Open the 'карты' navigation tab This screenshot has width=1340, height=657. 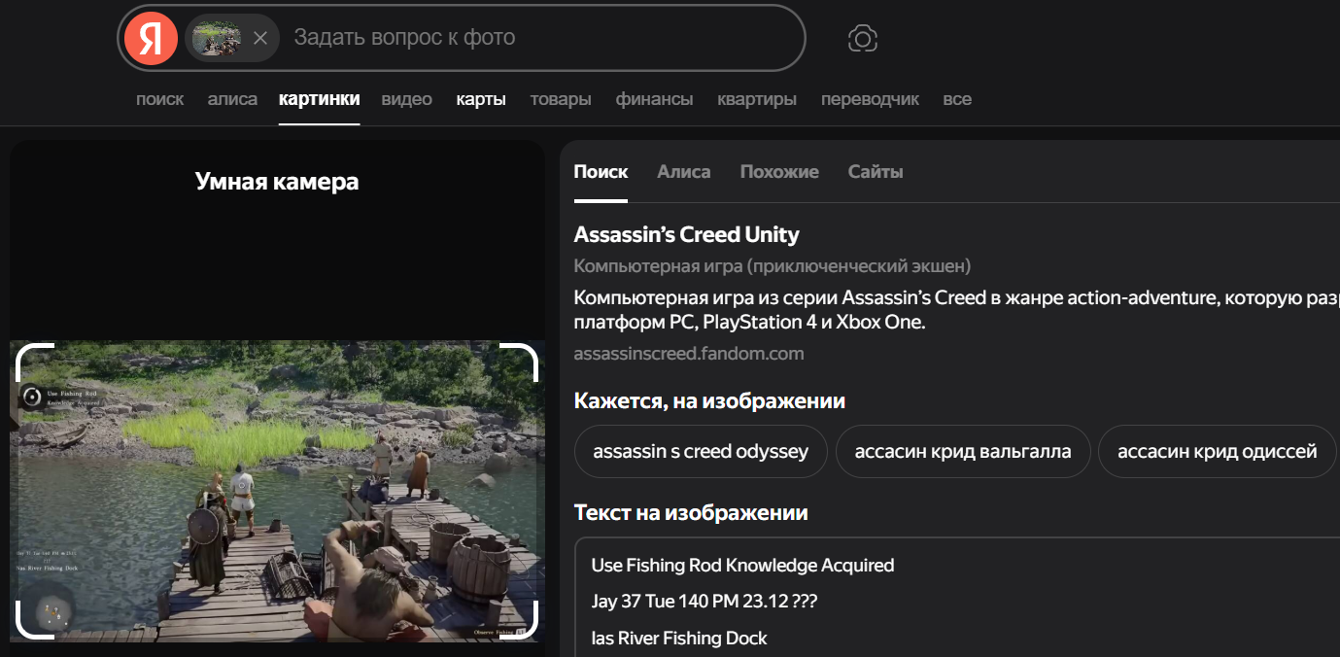point(481,99)
